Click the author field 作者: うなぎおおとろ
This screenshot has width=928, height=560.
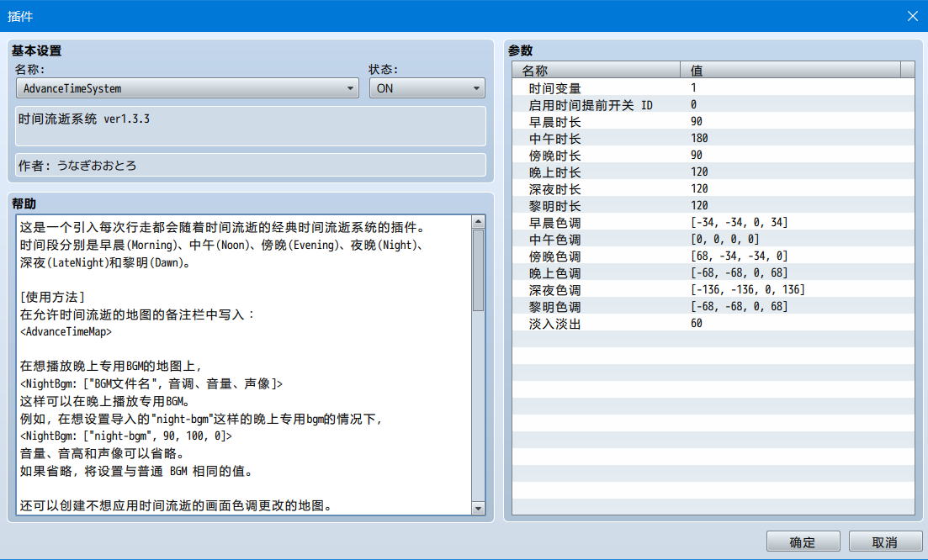[x=251, y=165]
